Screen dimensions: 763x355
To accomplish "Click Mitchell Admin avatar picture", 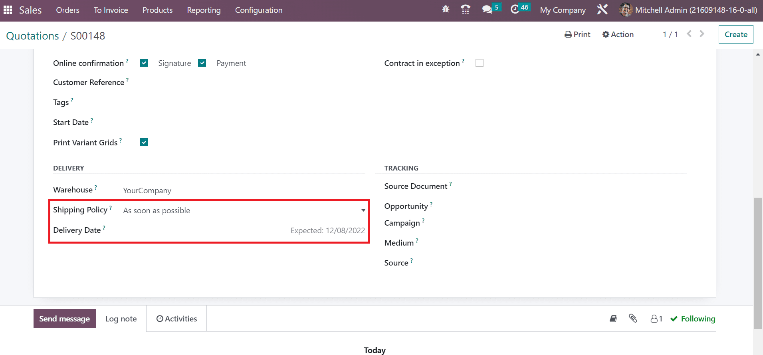I will tap(625, 10).
